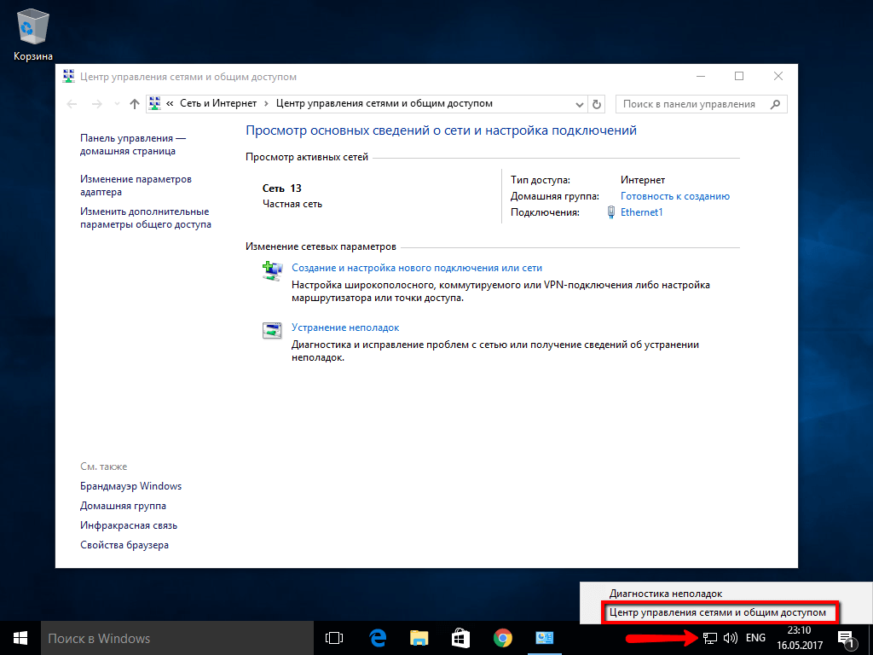This screenshot has width=873, height=655.
Task: Click the volume speaker tray icon
Action: (730, 638)
